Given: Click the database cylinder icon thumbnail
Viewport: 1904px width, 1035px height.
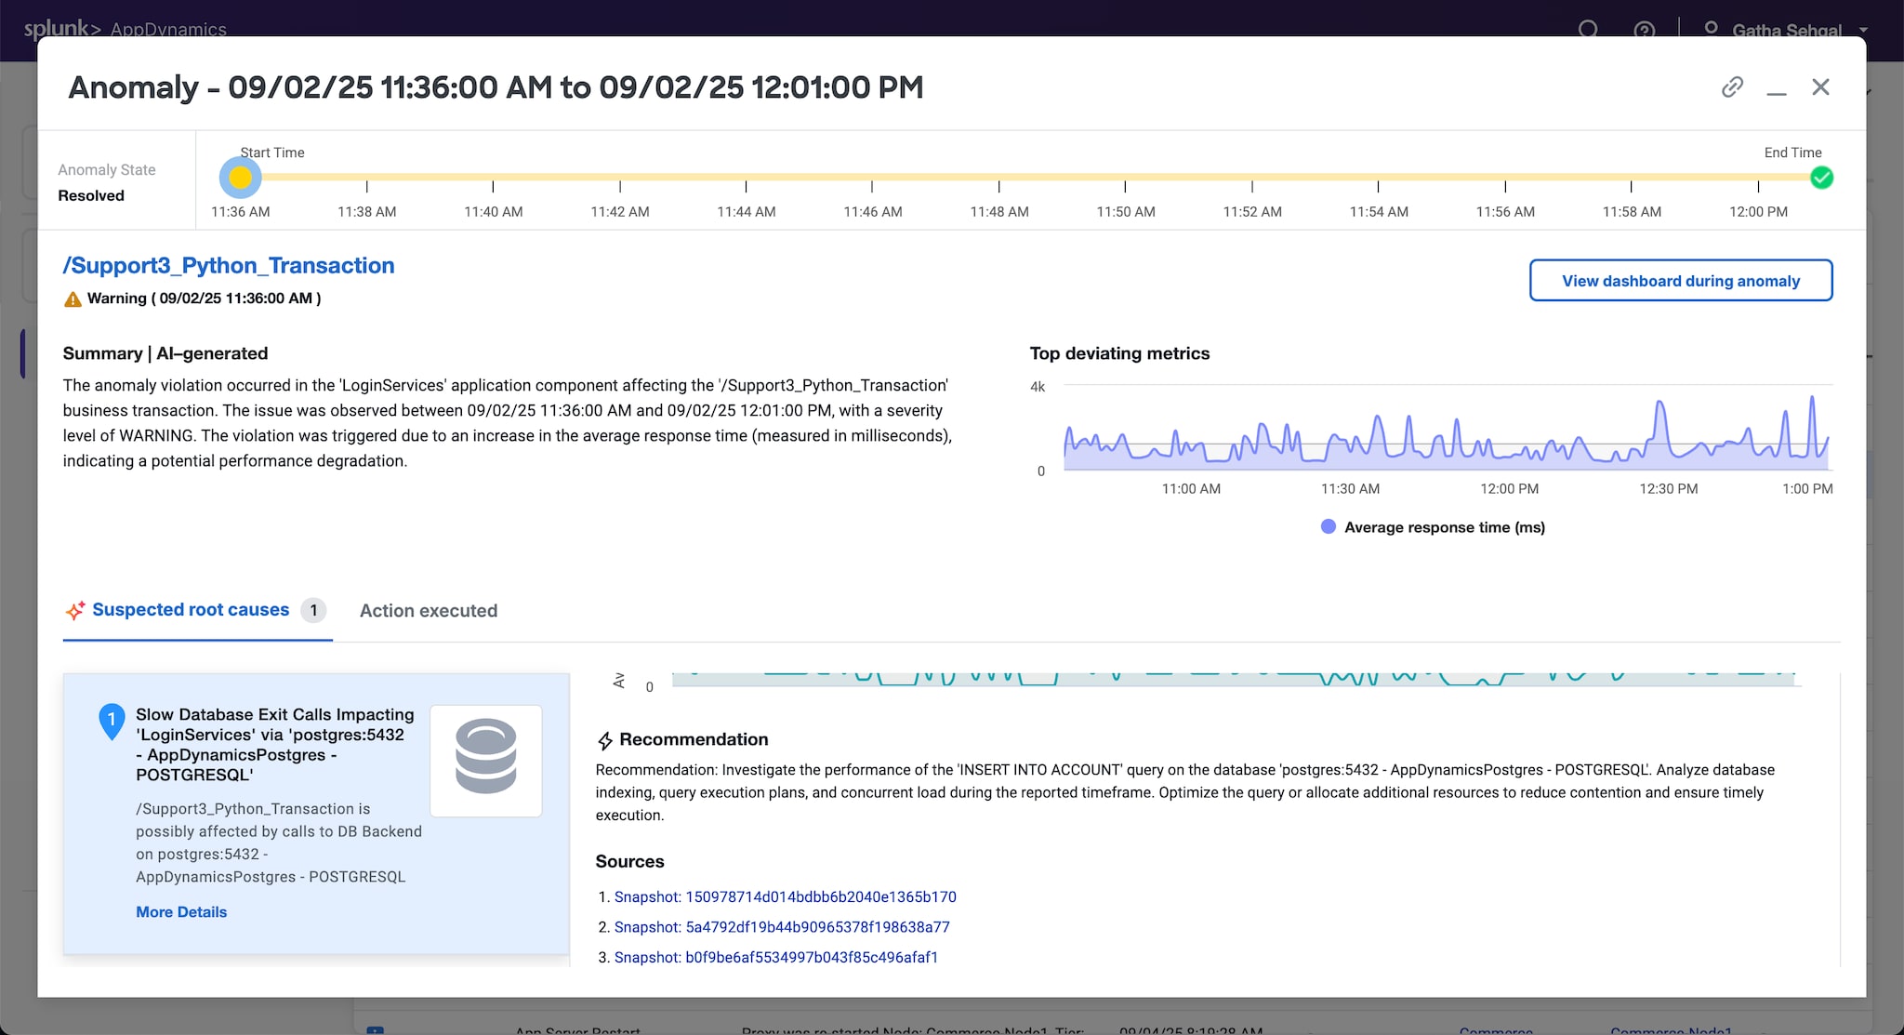Looking at the screenshot, I should [x=485, y=761].
